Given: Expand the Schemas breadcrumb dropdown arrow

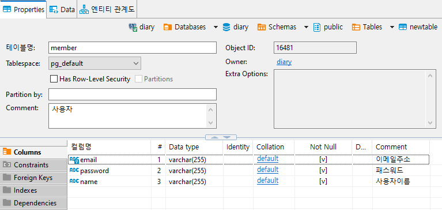Looking at the screenshot, I should coord(306,27).
